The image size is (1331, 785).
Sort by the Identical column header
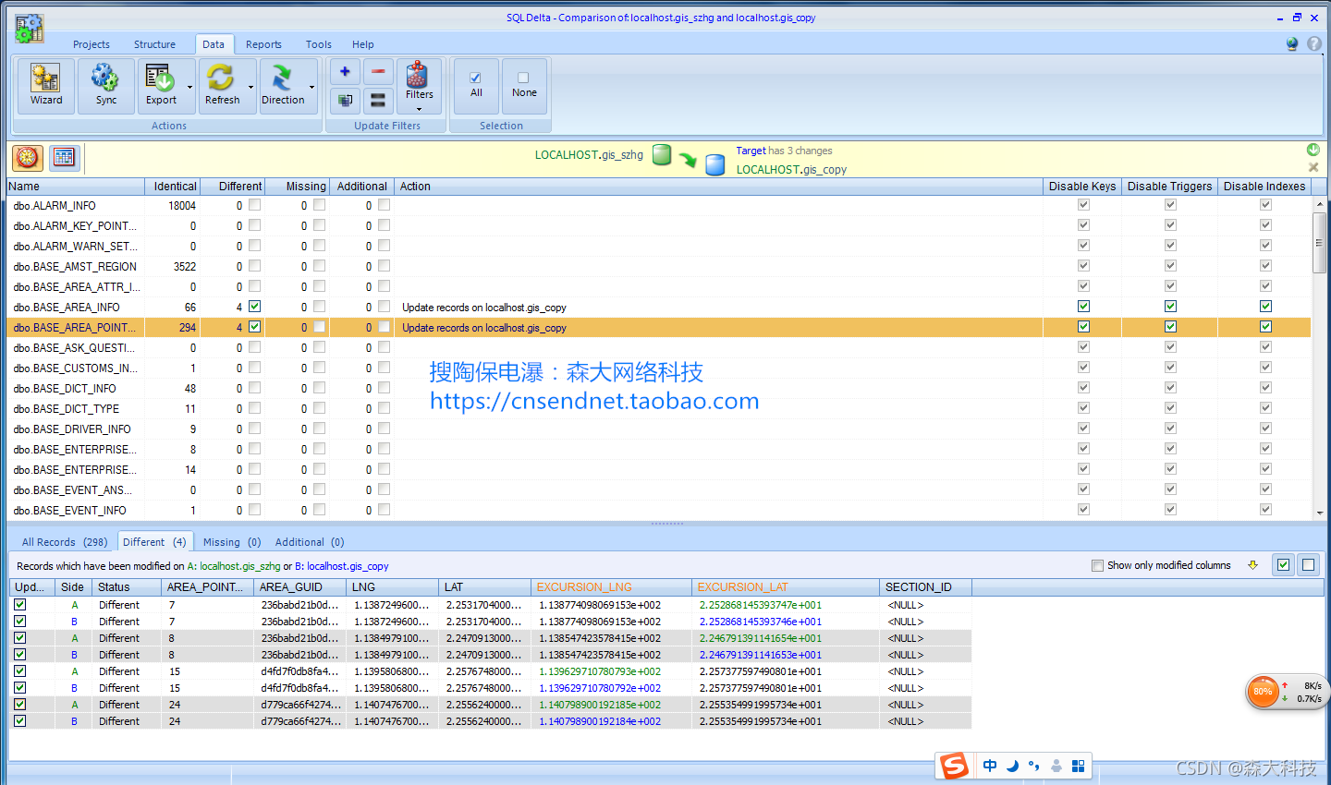tap(173, 186)
